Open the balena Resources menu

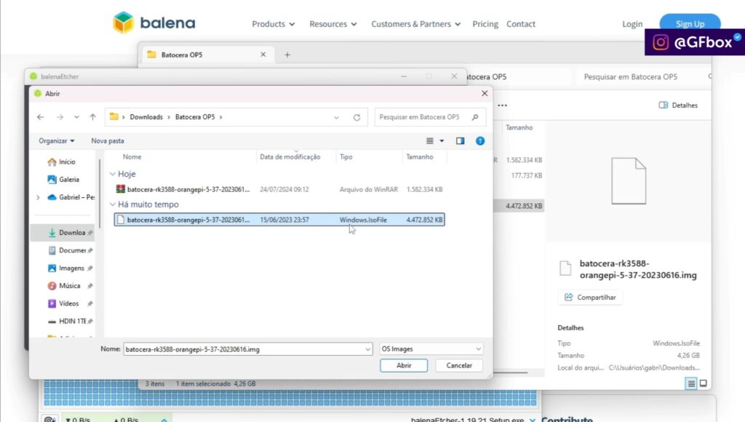click(x=333, y=24)
